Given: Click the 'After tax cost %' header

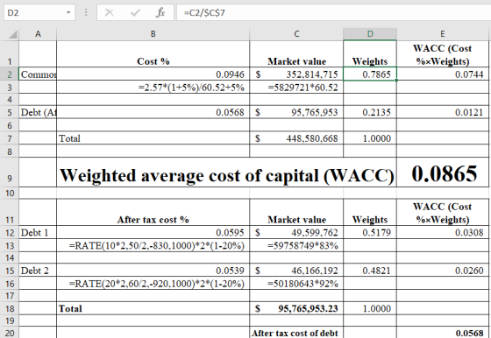Looking at the screenshot, I should click(153, 220).
